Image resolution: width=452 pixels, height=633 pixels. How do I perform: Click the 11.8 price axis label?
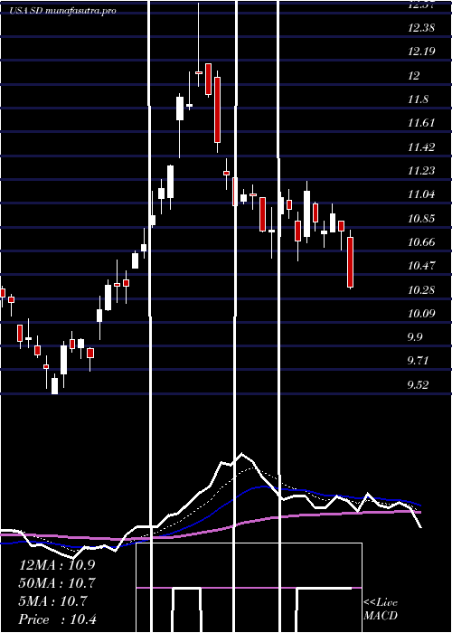pyautogui.click(x=418, y=99)
